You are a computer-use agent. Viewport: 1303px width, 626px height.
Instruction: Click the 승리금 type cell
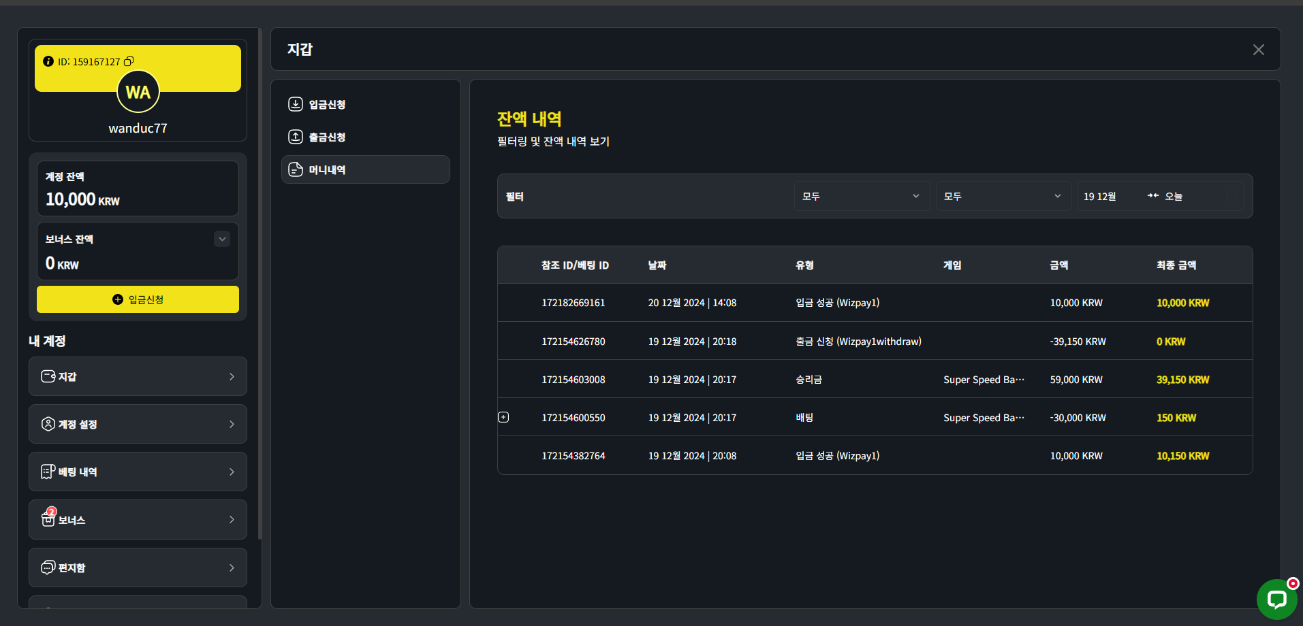(x=809, y=380)
